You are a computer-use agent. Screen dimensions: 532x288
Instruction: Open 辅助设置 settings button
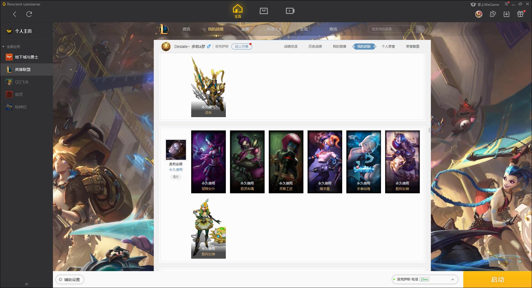[x=70, y=280]
